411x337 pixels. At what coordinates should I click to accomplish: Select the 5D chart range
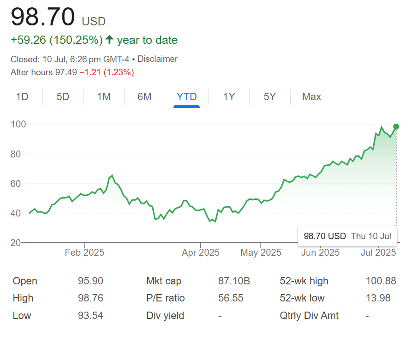click(x=63, y=96)
